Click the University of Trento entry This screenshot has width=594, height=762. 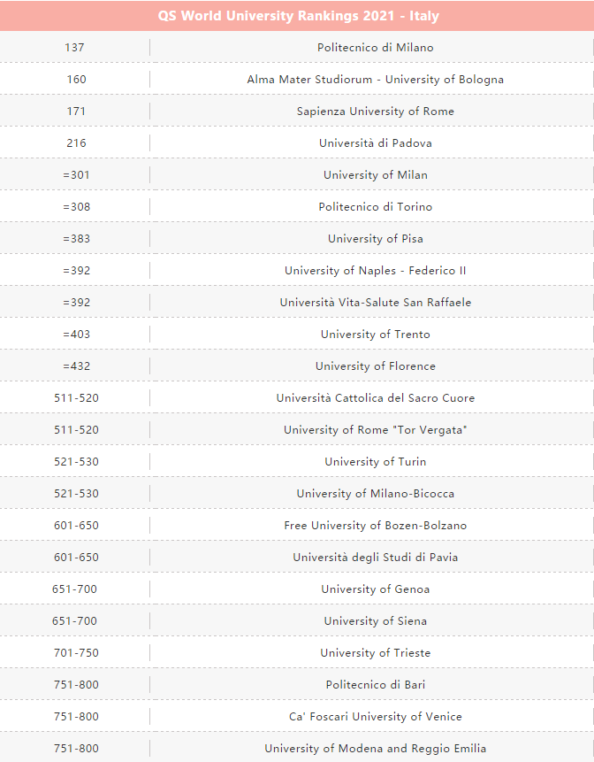tap(375, 335)
